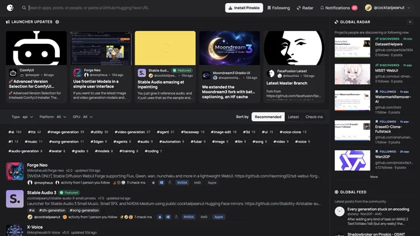Filter by the #video-generation tag
This screenshot has height=236, width=420.
pos(132,132)
